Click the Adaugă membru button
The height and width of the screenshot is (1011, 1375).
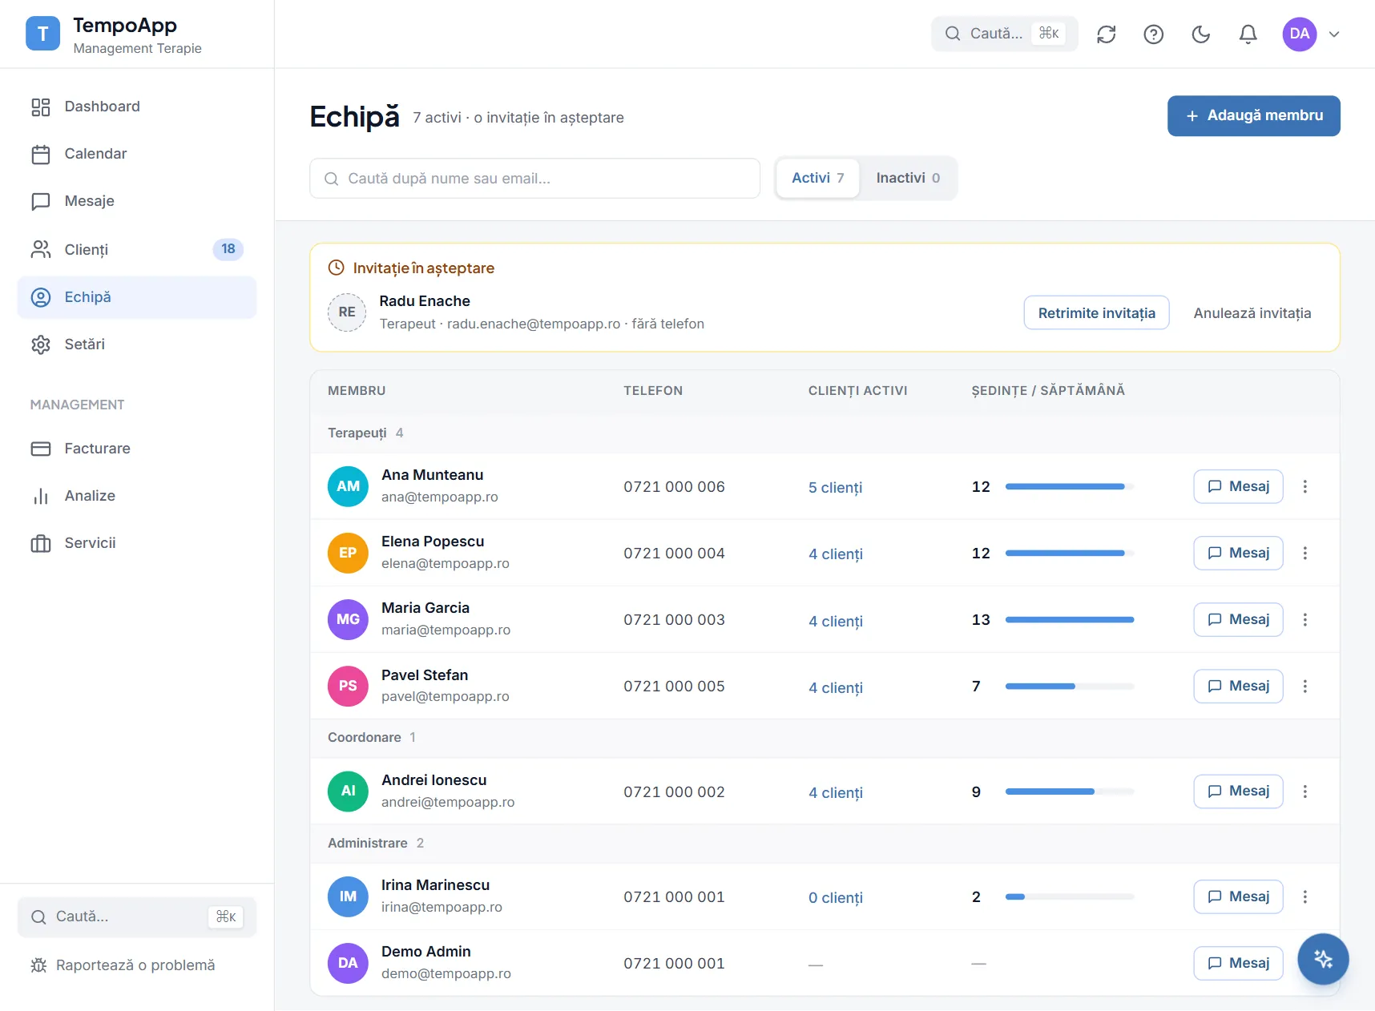tap(1253, 116)
